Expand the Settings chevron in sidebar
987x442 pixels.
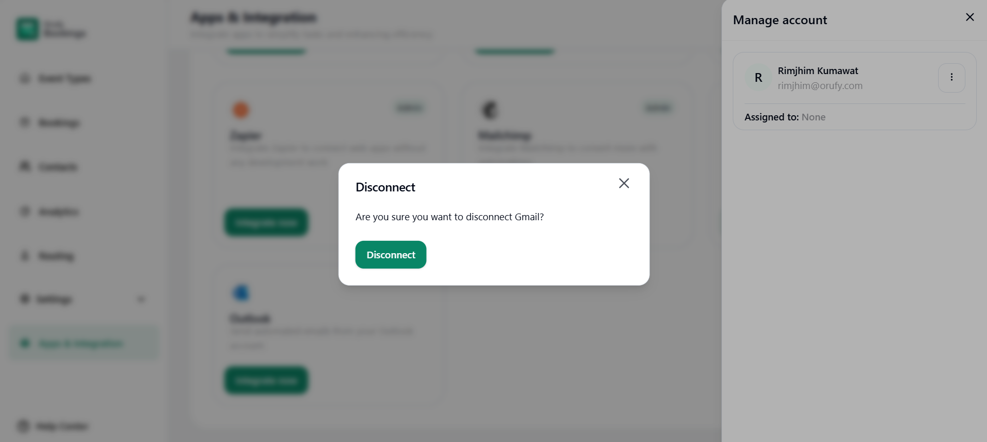click(x=141, y=299)
